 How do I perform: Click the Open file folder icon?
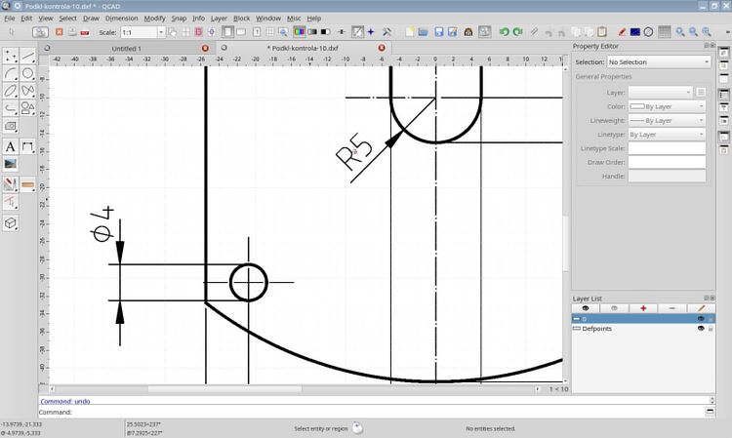click(422, 32)
